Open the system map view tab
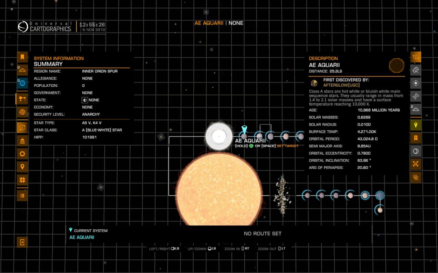438x273 pixels. point(22,99)
